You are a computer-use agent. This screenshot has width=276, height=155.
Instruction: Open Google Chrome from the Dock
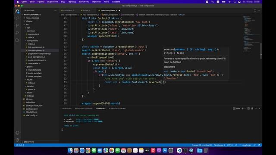[x=88, y=150]
